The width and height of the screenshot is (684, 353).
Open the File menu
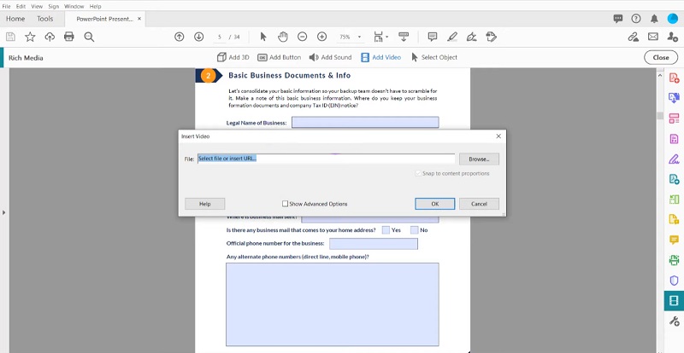(x=6, y=6)
